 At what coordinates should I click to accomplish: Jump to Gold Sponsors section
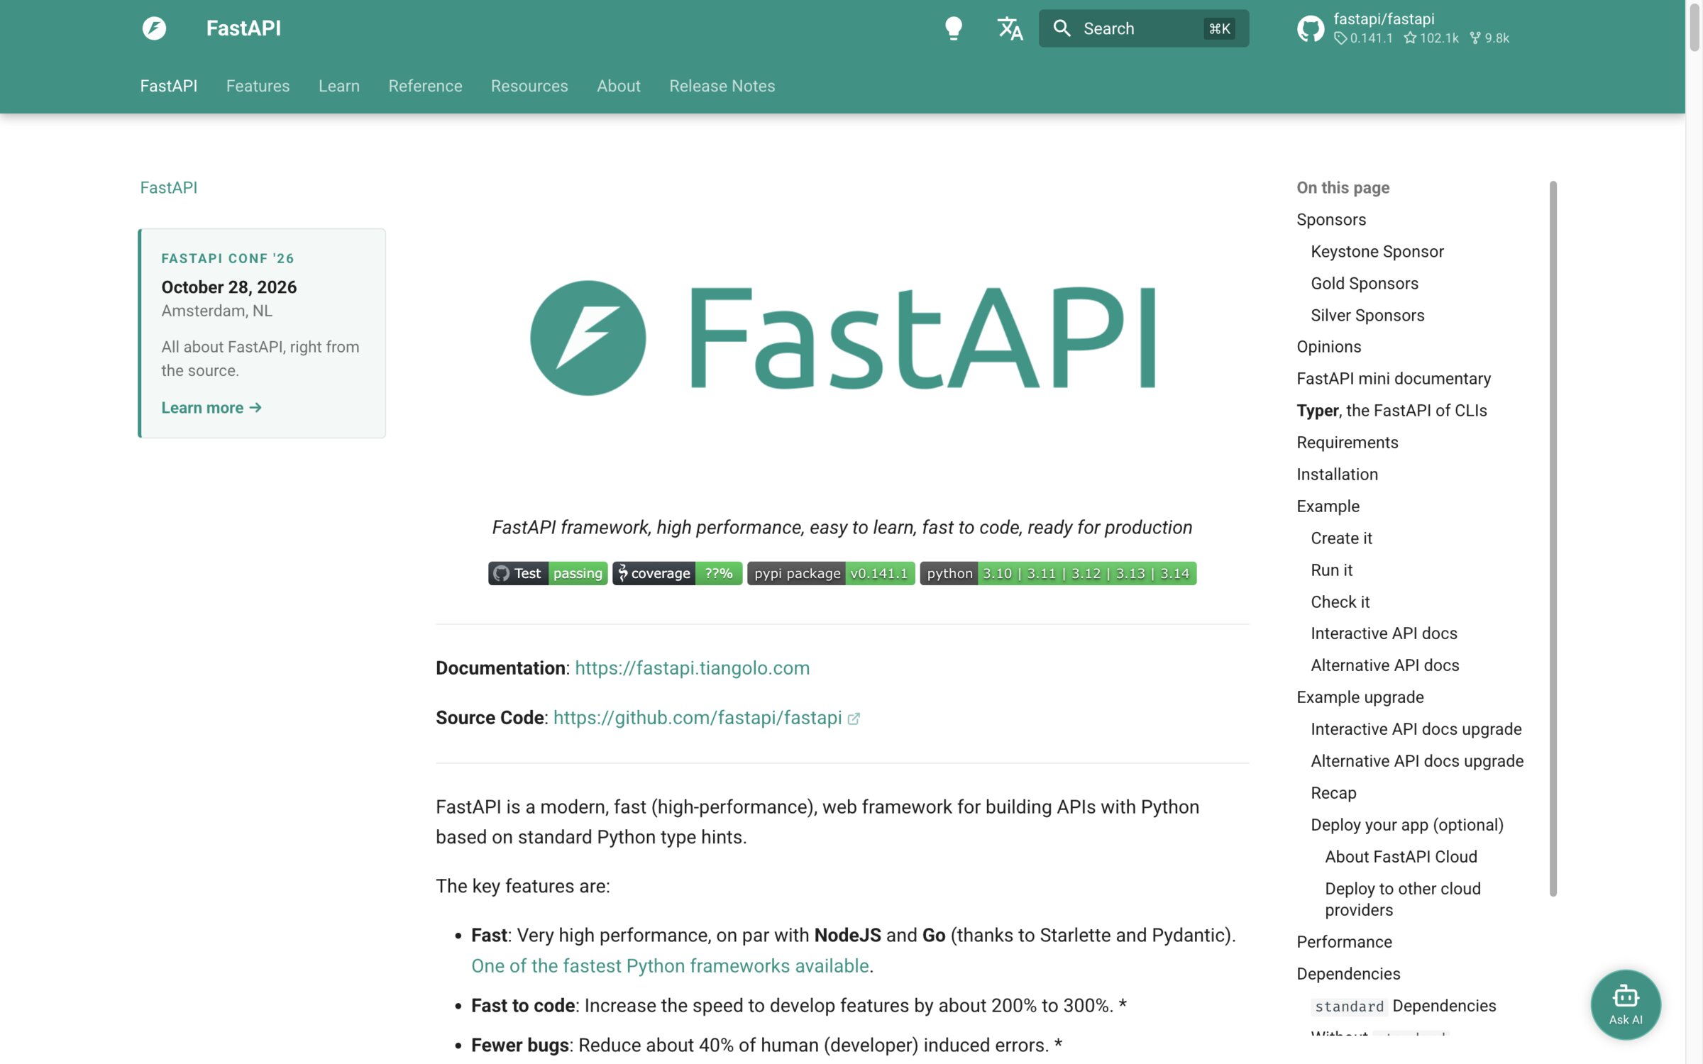pos(1364,284)
